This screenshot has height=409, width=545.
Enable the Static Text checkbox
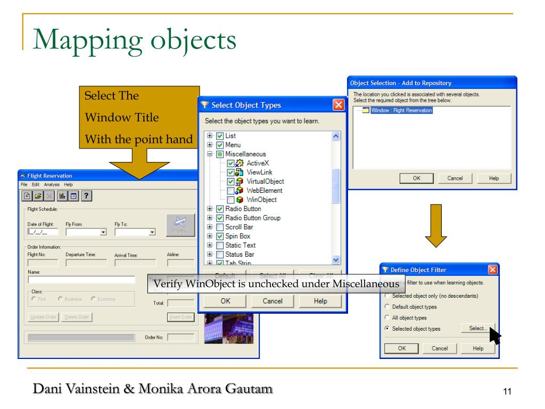coord(220,245)
